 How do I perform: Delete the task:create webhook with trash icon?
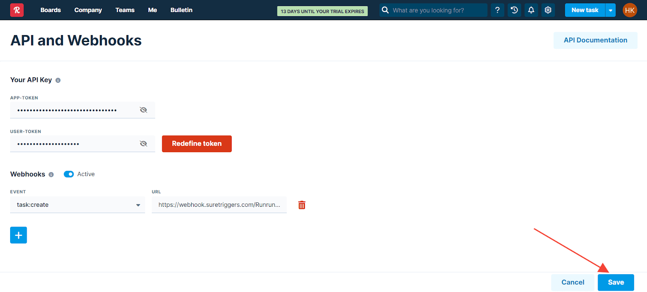coord(302,205)
